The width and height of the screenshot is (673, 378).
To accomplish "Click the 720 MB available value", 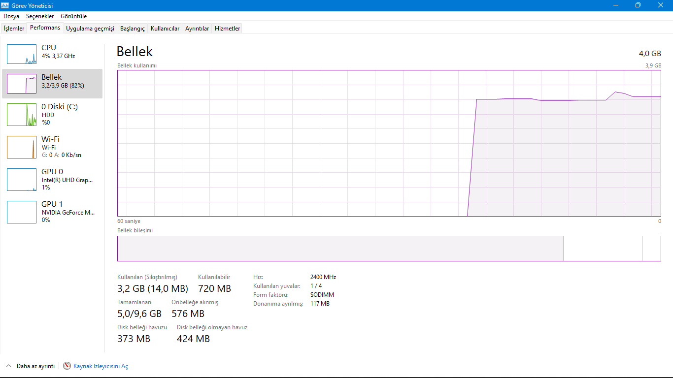I will point(214,288).
